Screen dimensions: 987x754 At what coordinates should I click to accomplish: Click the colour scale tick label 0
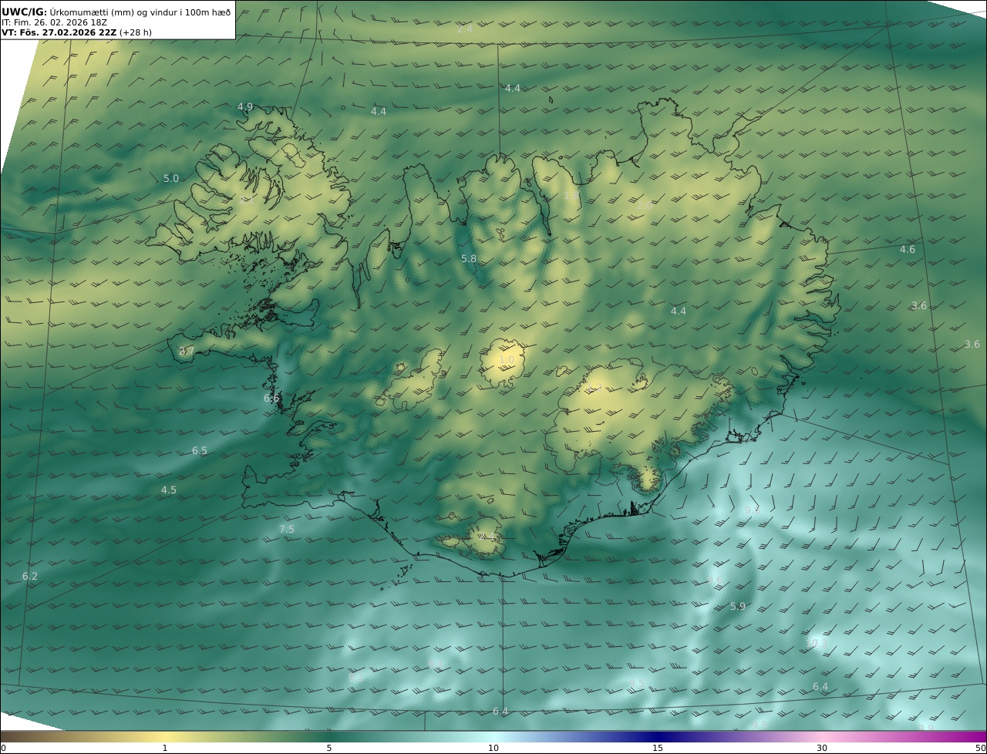[x=3, y=749]
